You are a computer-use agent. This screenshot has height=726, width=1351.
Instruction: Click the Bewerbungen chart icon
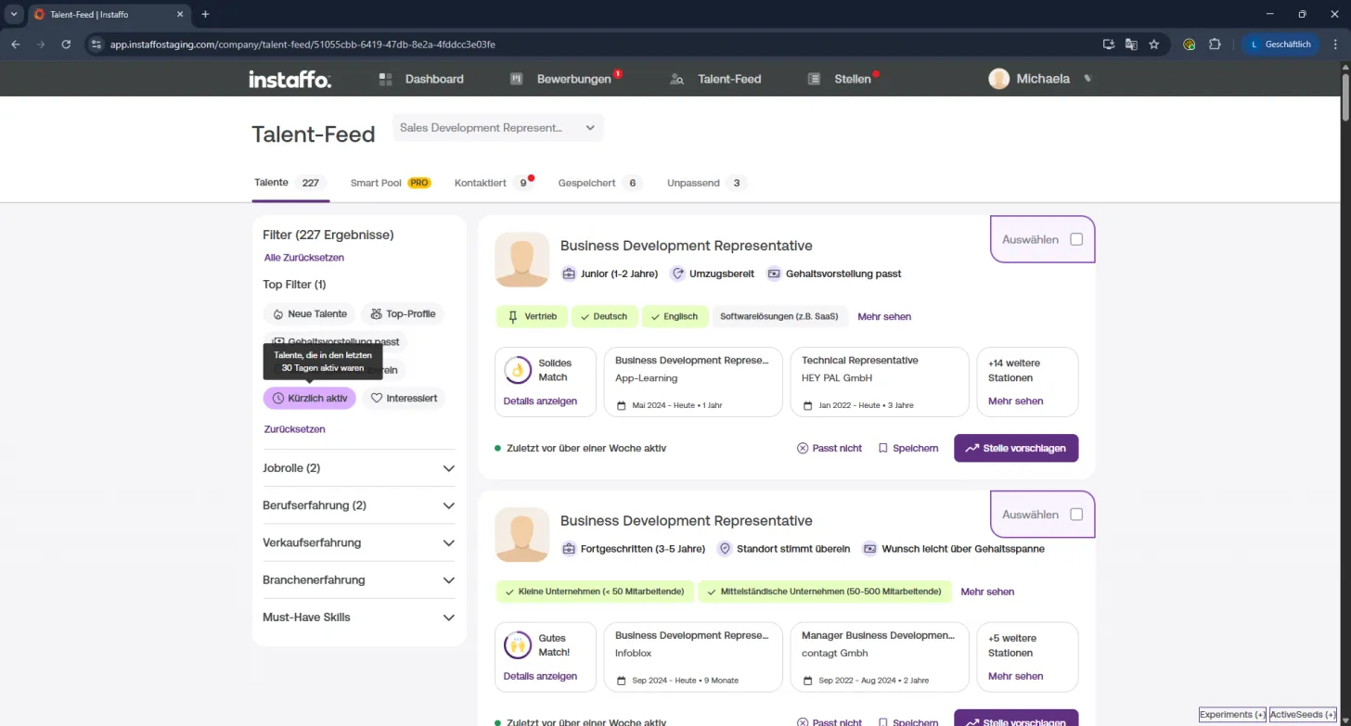pyautogui.click(x=517, y=80)
